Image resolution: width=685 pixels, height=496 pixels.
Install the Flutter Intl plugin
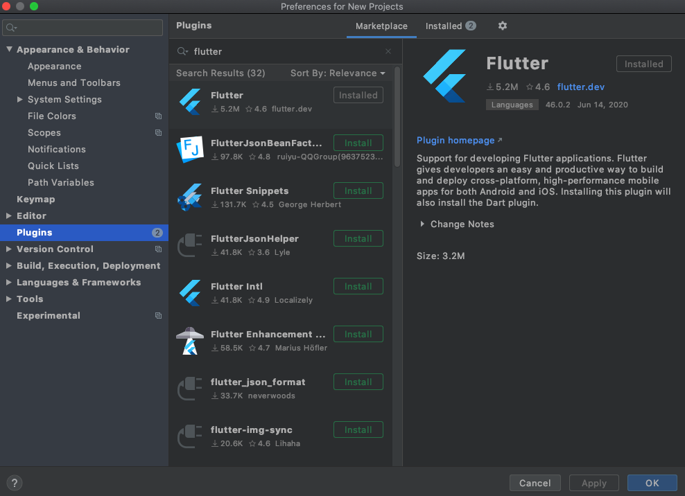[358, 286]
